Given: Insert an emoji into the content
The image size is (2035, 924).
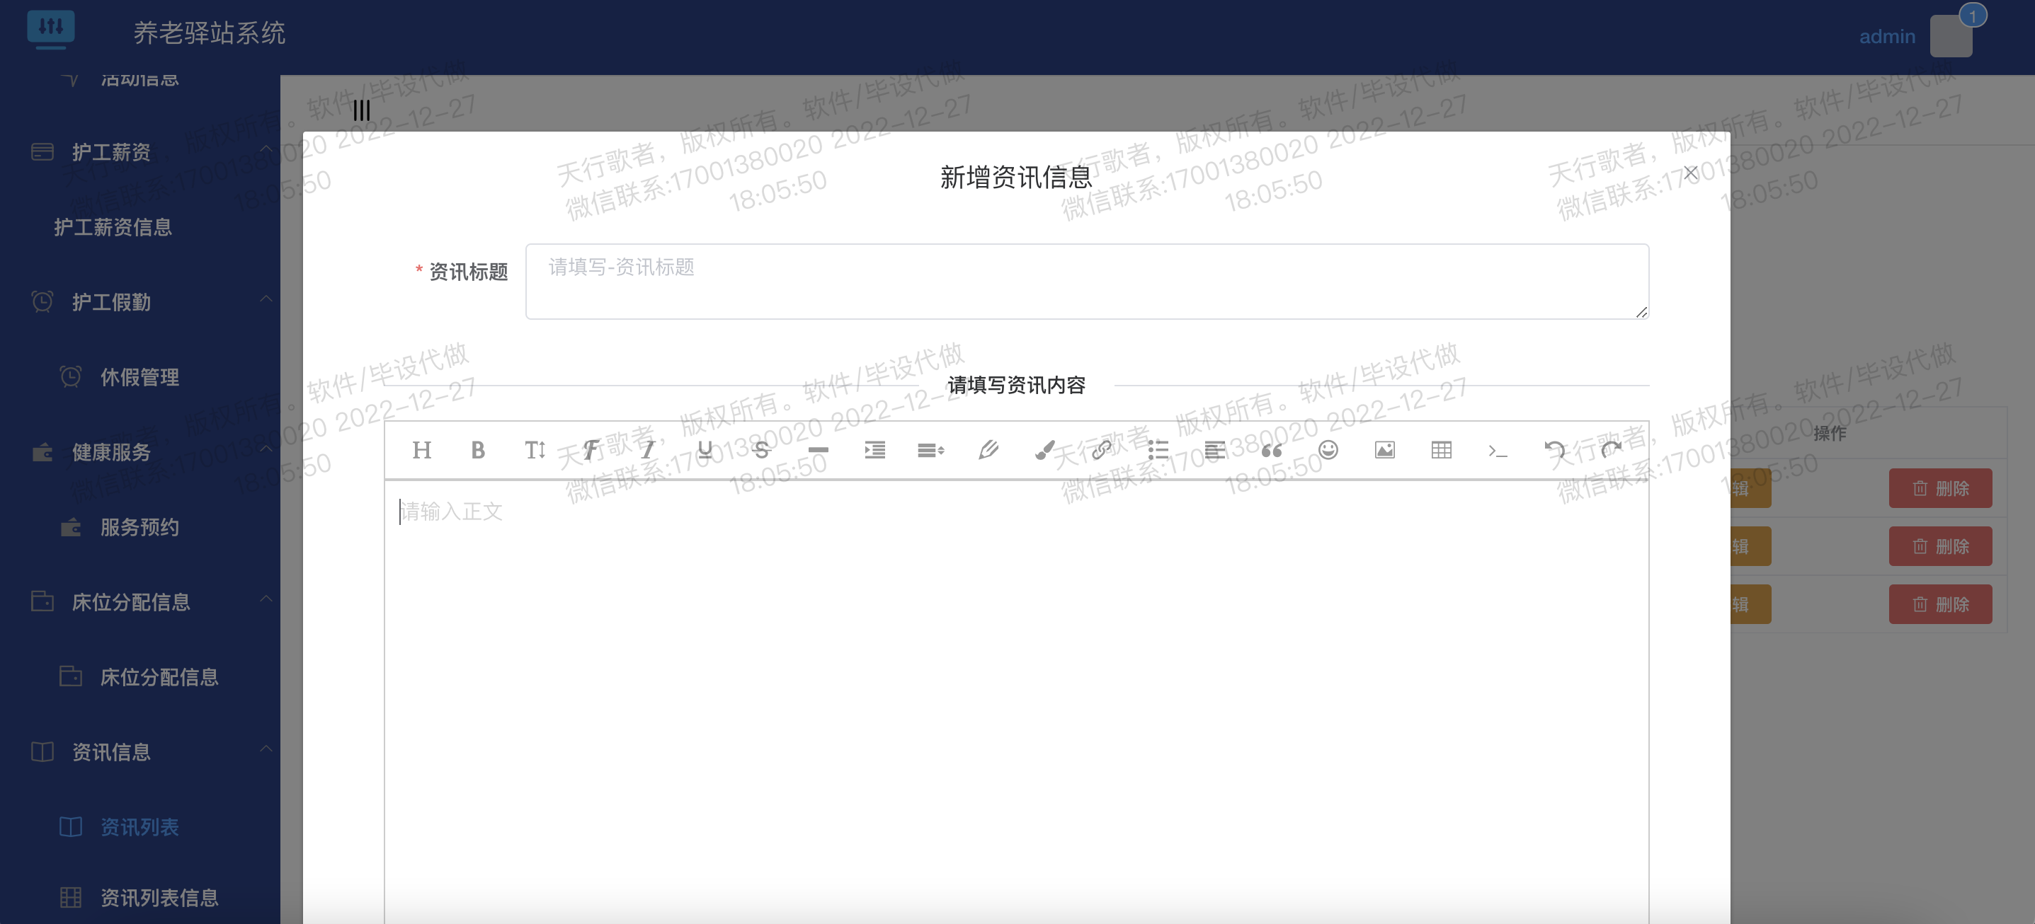Looking at the screenshot, I should pos(1328,450).
